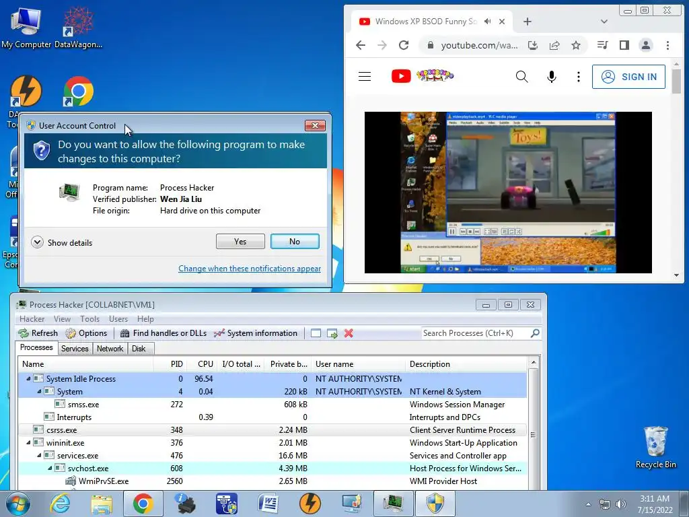
Task: Open the View menu in Process Hacker
Action: (62, 318)
